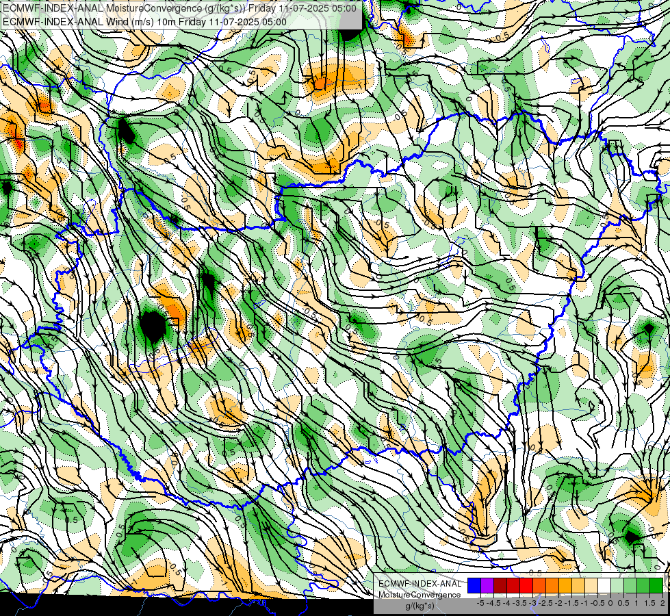The width and height of the screenshot is (670, 616).
Task: Select the palest green legend swatch
Action: coord(617,585)
